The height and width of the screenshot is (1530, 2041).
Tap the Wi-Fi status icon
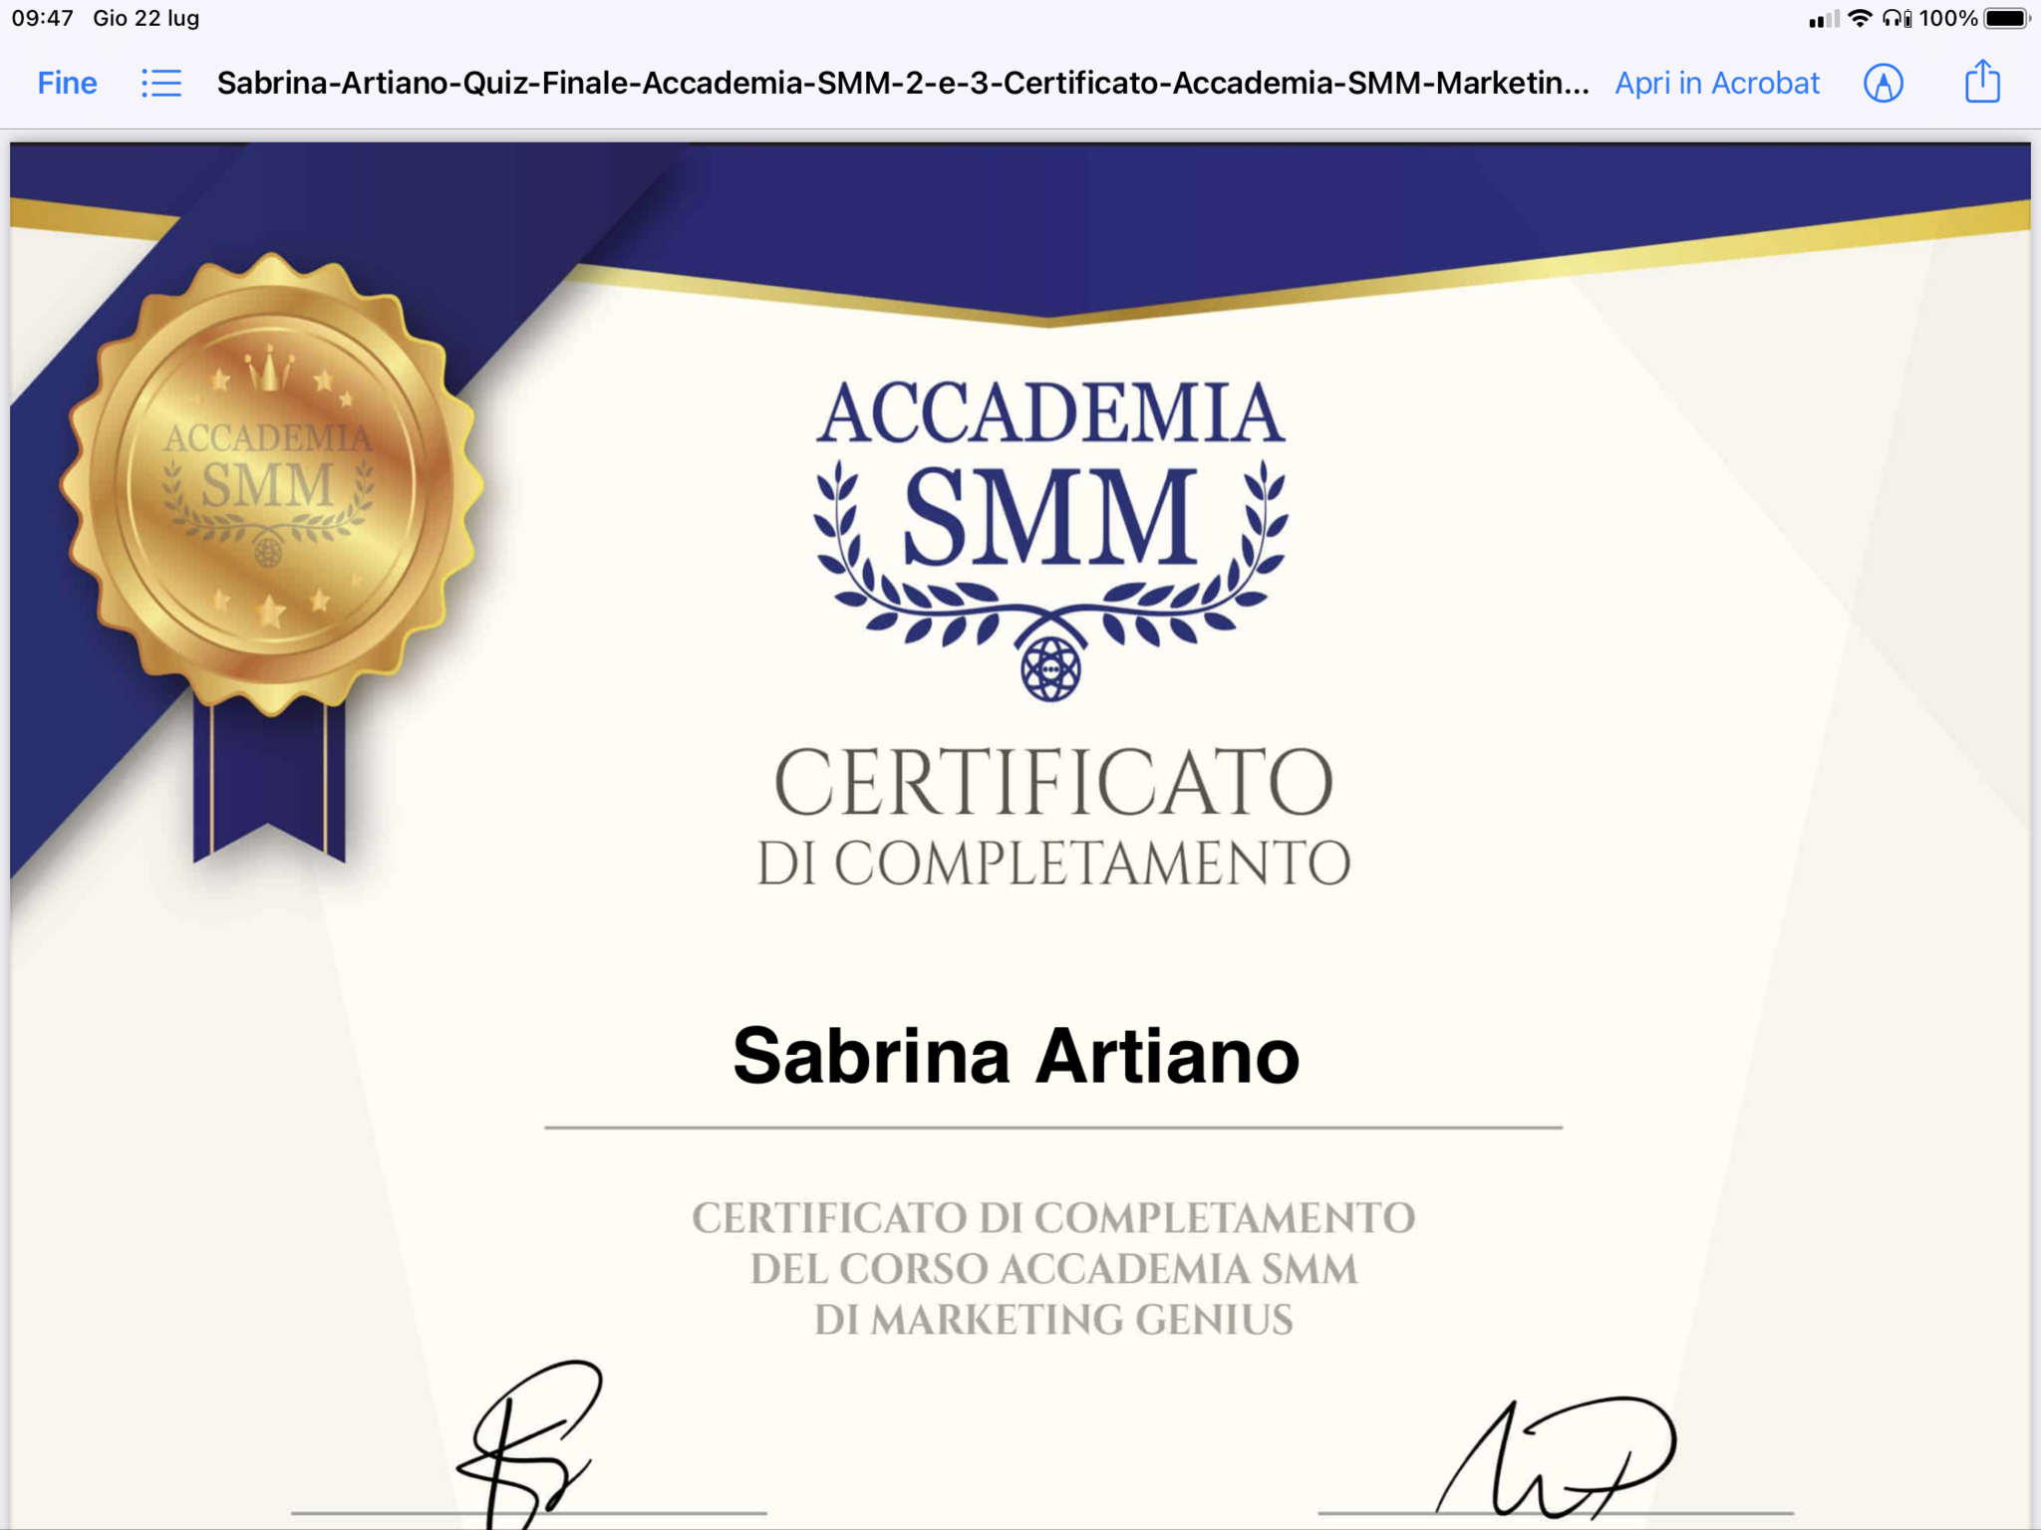pos(1859,18)
